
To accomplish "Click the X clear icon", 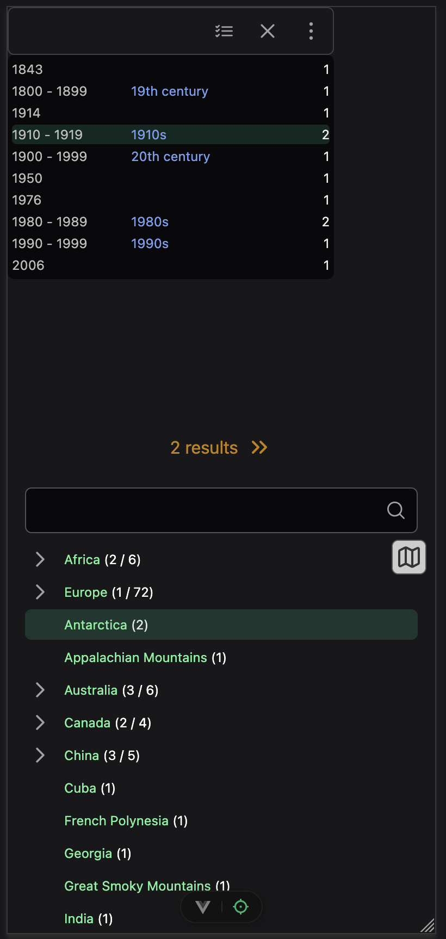I will [268, 31].
